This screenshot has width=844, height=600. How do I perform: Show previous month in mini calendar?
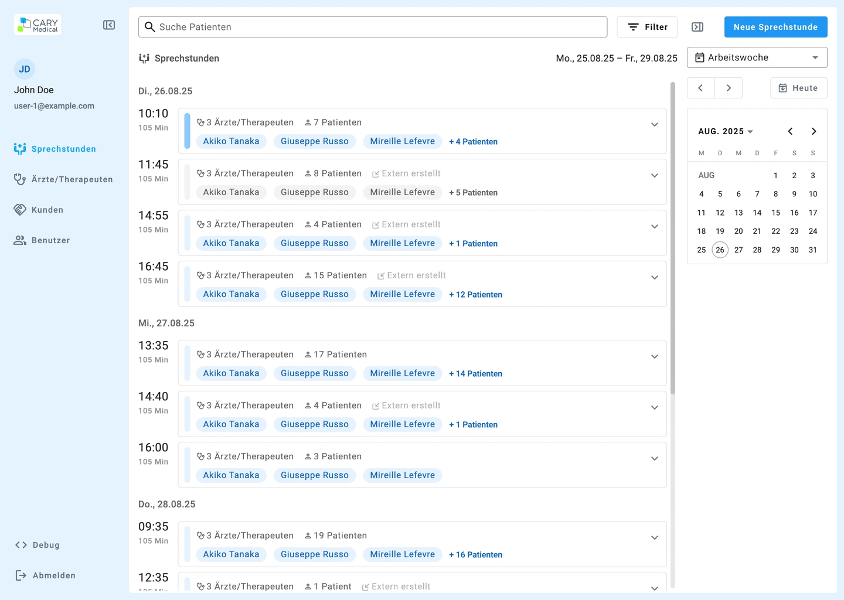coord(790,131)
